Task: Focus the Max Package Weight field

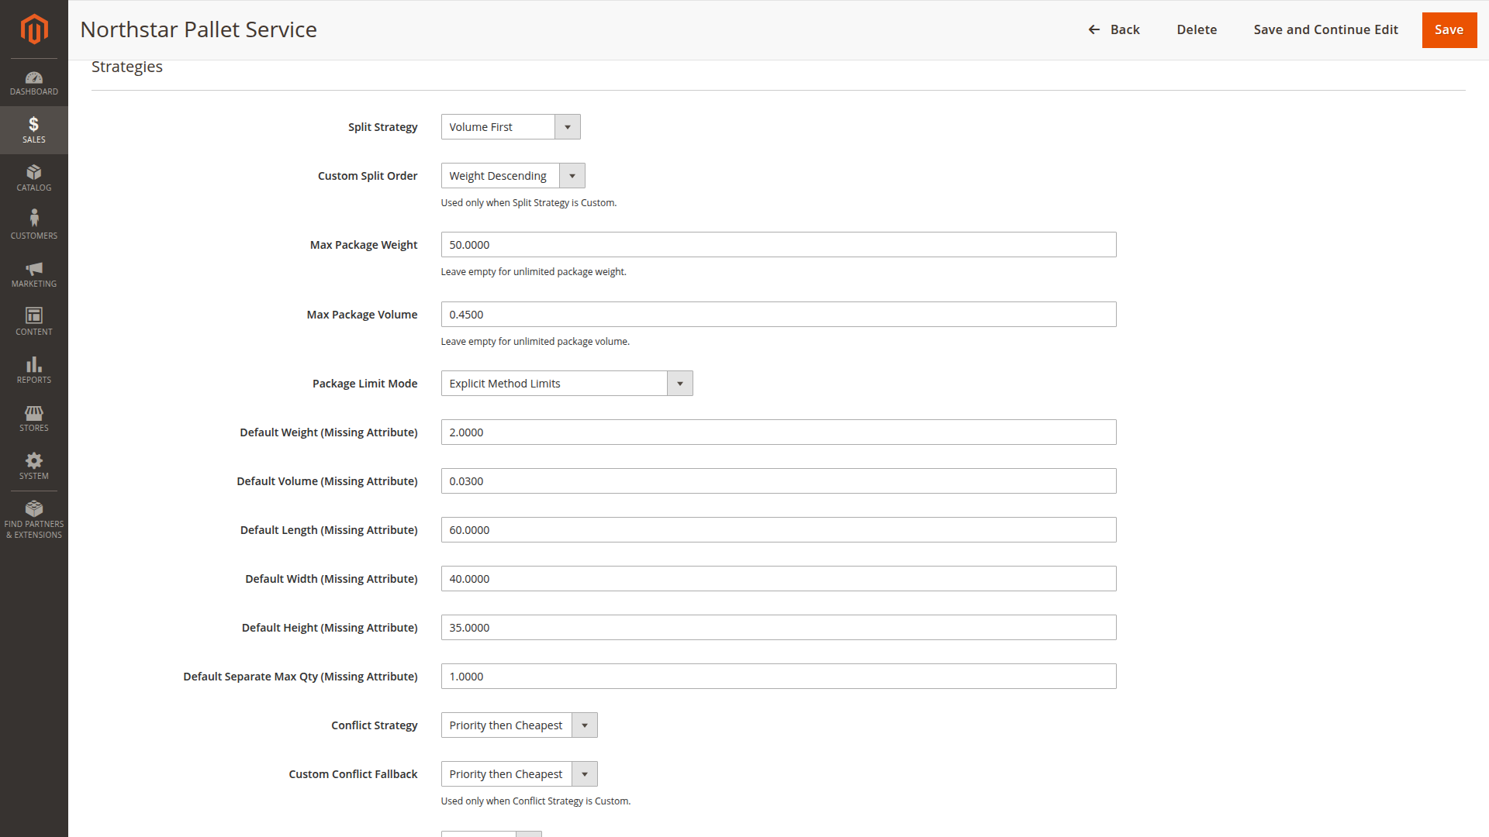Action: [x=779, y=245]
